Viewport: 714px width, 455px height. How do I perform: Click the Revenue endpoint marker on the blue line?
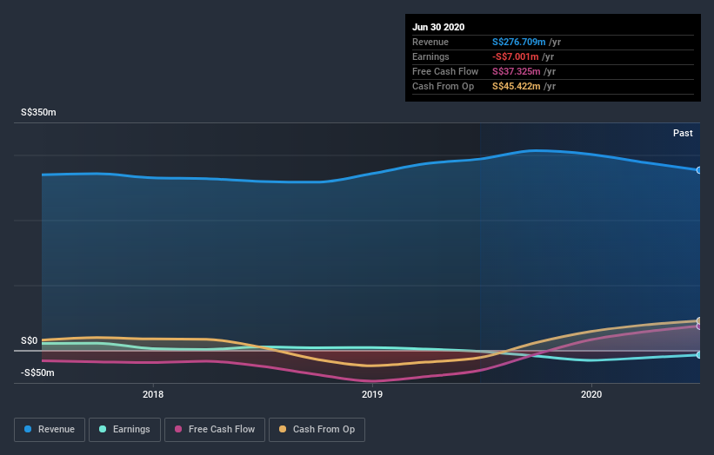coord(699,170)
